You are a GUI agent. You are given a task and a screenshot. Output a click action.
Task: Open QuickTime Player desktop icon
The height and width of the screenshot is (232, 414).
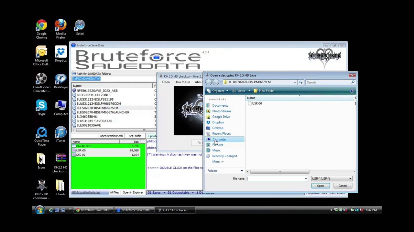tap(41, 136)
